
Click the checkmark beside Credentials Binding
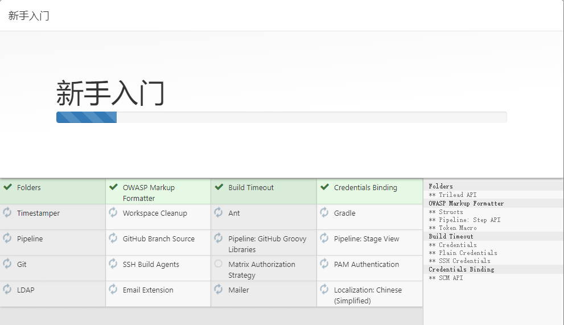click(324, 187)
